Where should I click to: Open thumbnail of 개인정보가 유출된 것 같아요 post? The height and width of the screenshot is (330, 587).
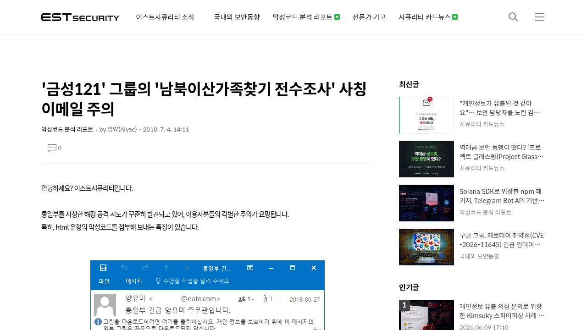pyautogui.click(x=426, y=115)
